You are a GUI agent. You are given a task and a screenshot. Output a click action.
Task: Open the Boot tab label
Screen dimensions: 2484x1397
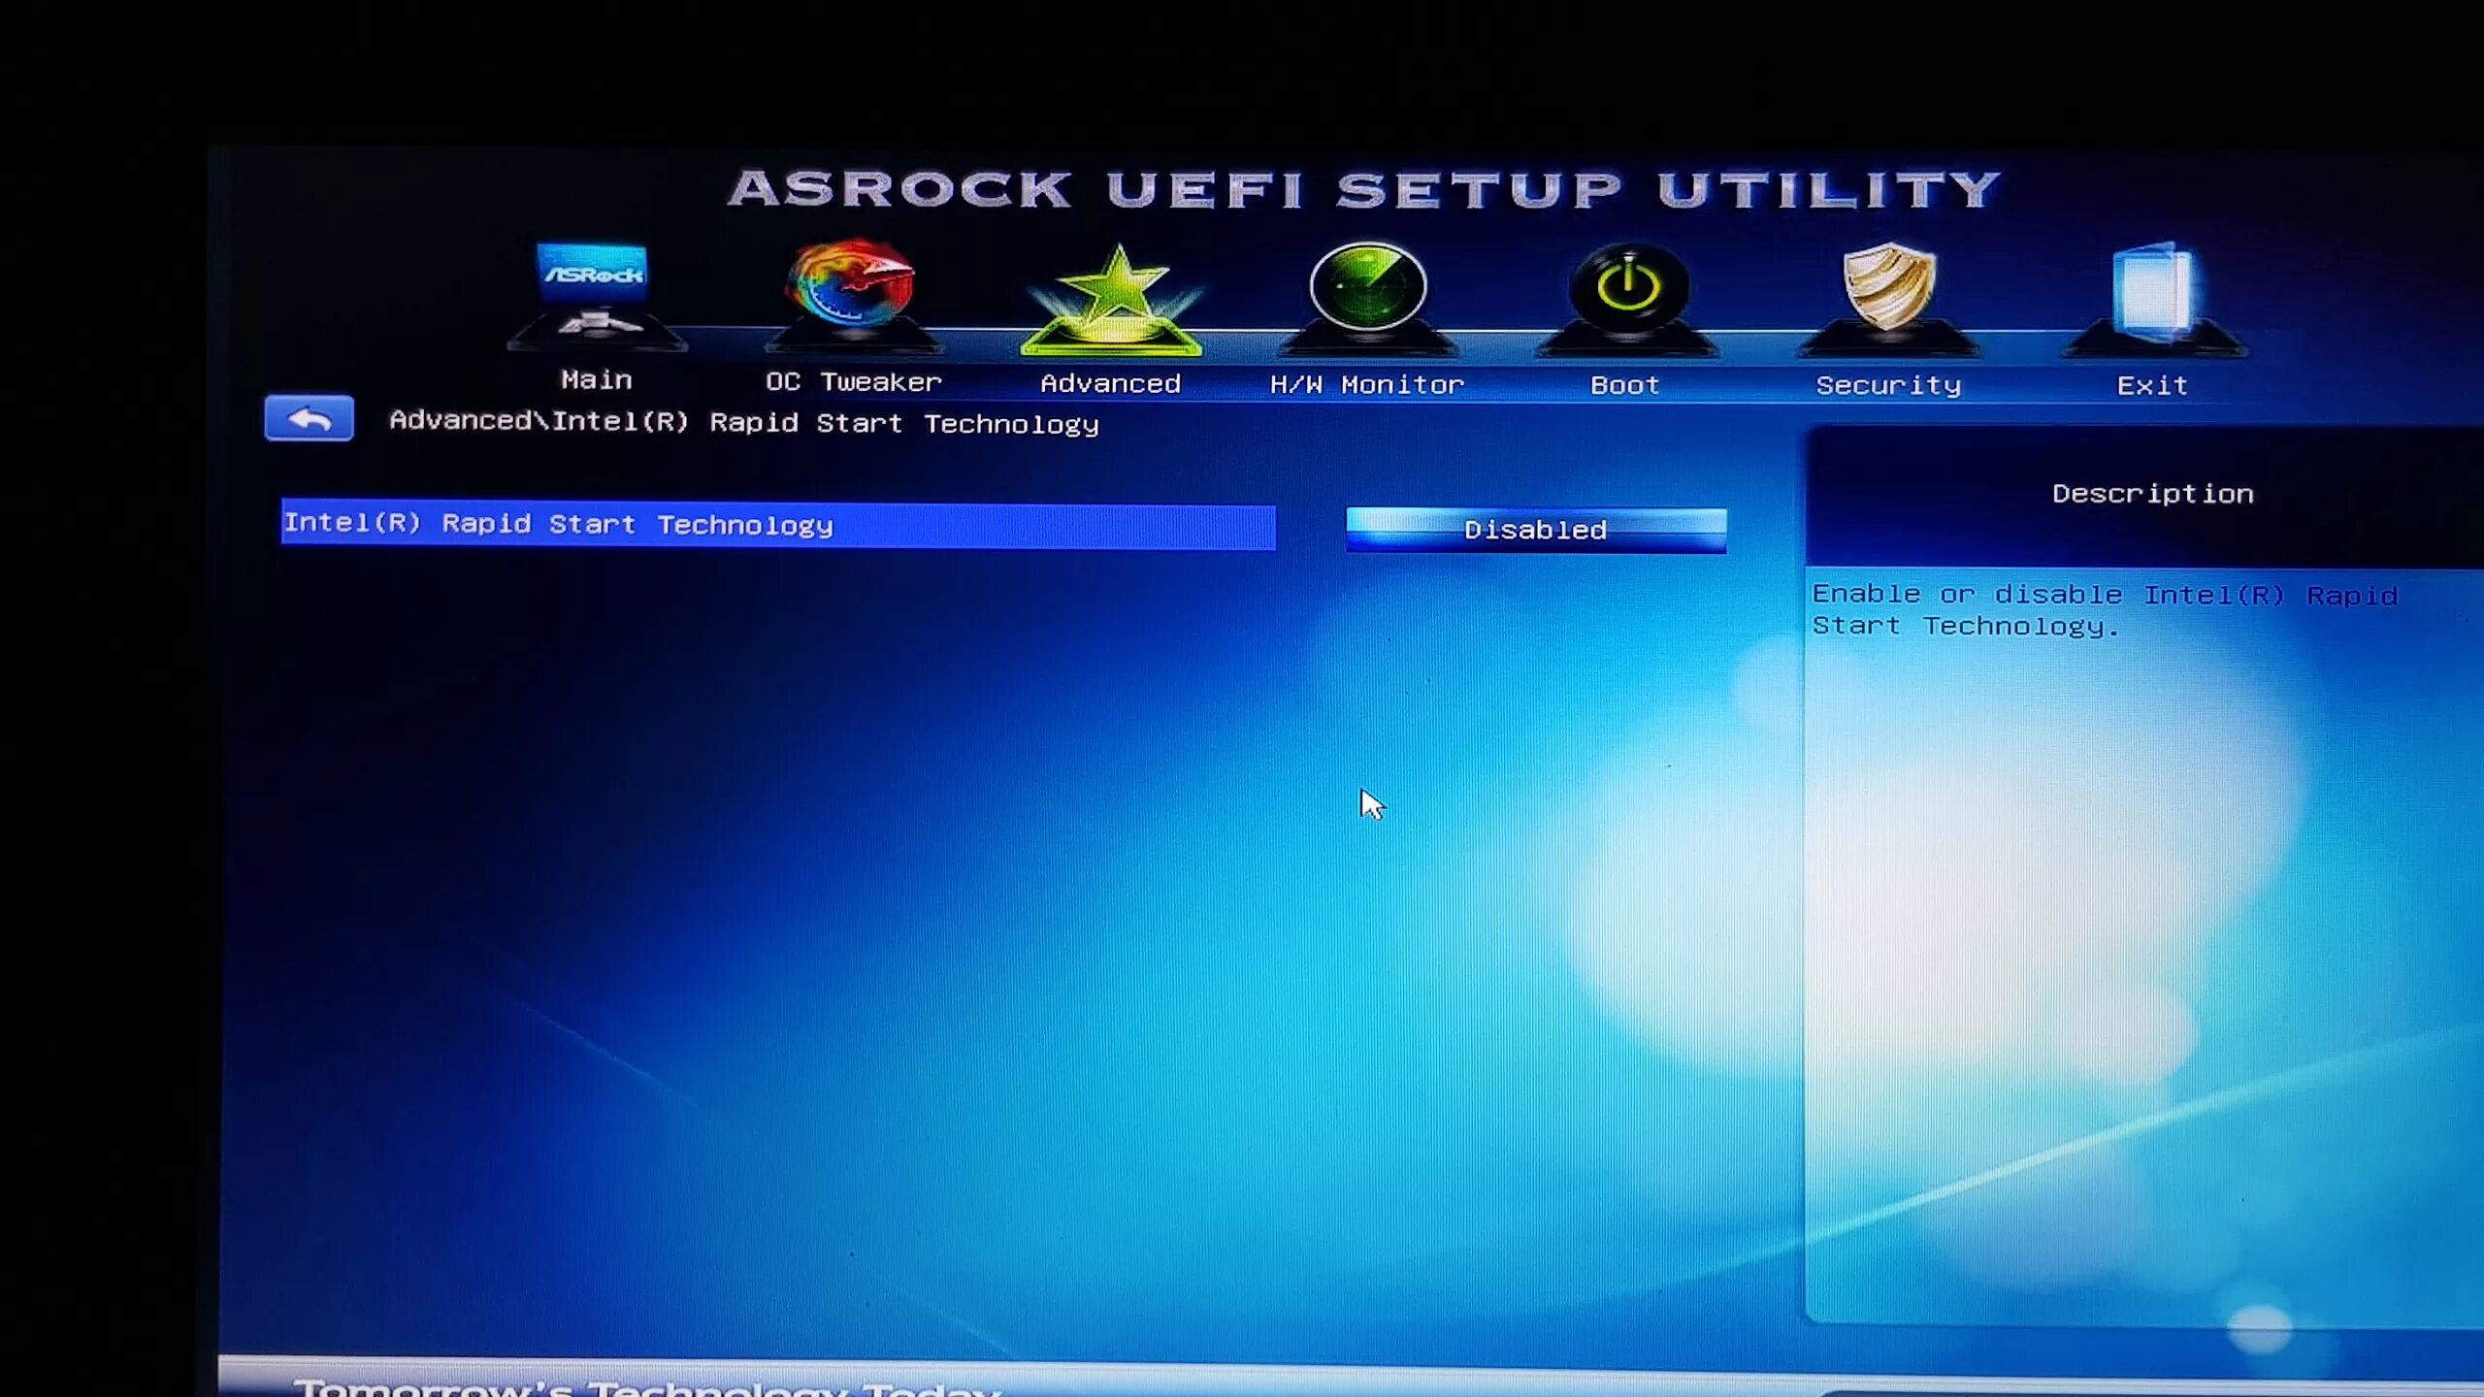pos(1625,385)
